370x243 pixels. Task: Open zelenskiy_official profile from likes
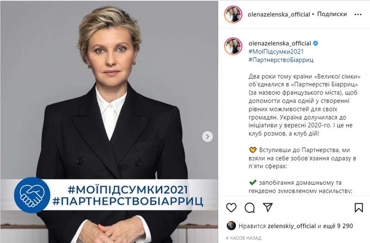[x=292, y=226]
